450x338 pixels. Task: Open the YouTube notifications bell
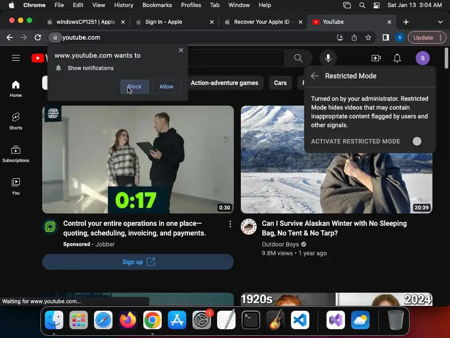click(x=397, y=58)
